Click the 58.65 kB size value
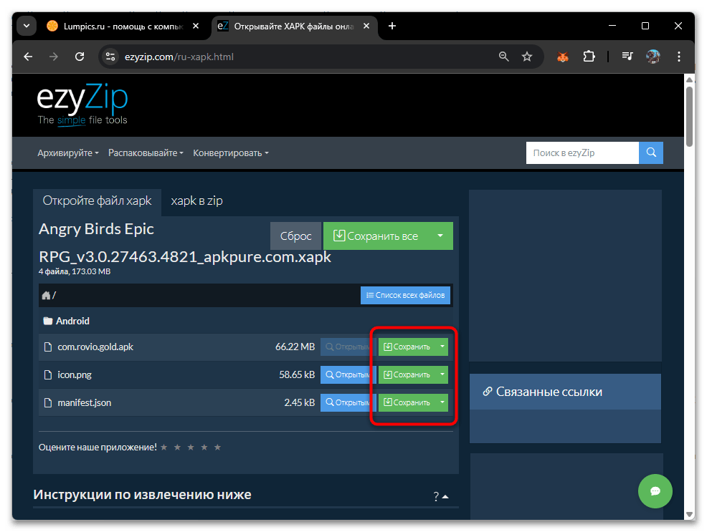 (x=297, y=375)
